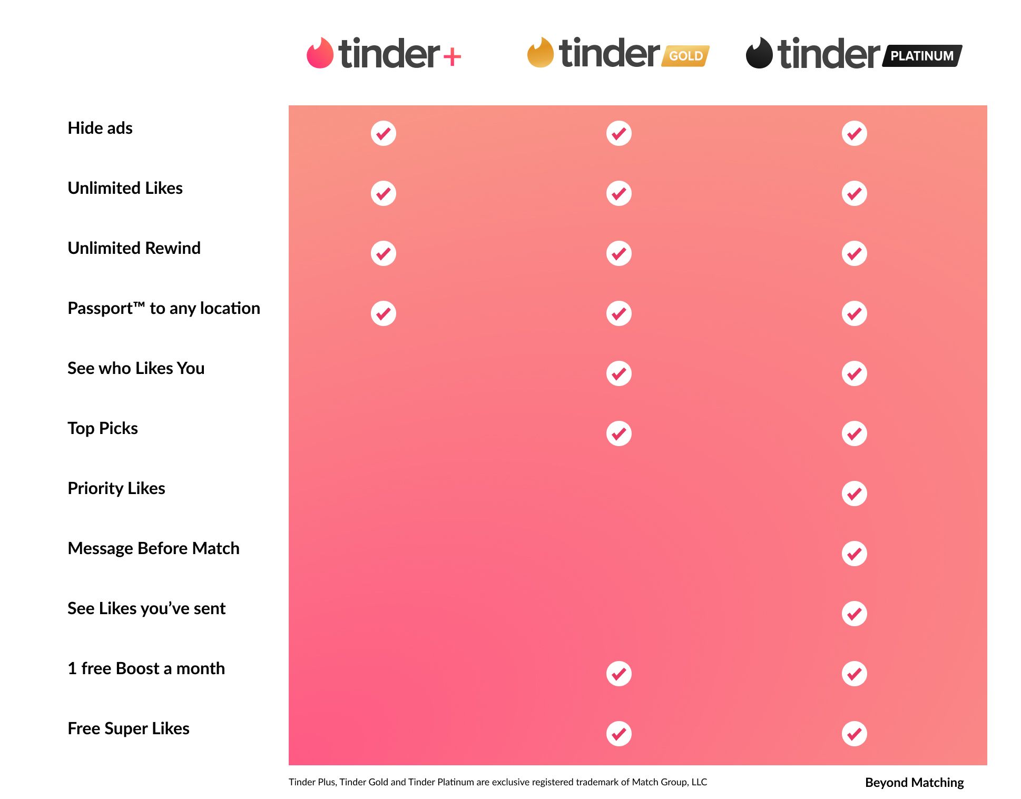This screenshot has height=799, width=1021.
Task: Click the pink plus sign after tinder
Action: [452, 57]
